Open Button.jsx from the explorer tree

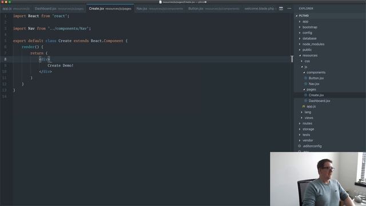[316, 78]
